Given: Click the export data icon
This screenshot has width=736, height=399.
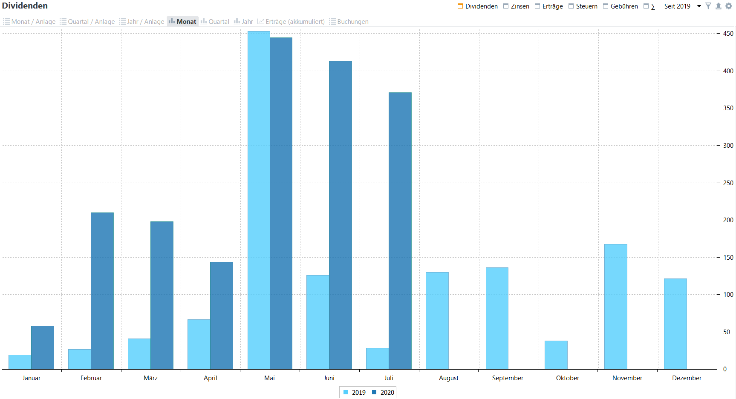Looking at the screenshot, I should pyautogui.click(x=719, y=6).
